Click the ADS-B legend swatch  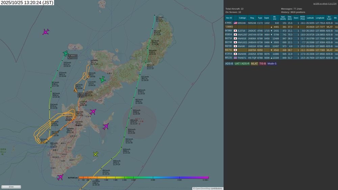pos(229,63)
